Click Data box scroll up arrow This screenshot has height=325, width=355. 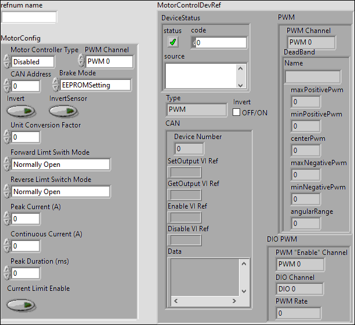pos(244,264)
